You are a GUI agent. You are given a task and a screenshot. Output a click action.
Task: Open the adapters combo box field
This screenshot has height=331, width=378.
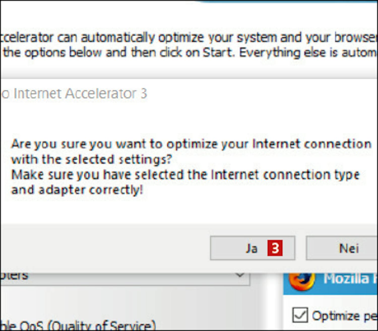pos(121,277)
